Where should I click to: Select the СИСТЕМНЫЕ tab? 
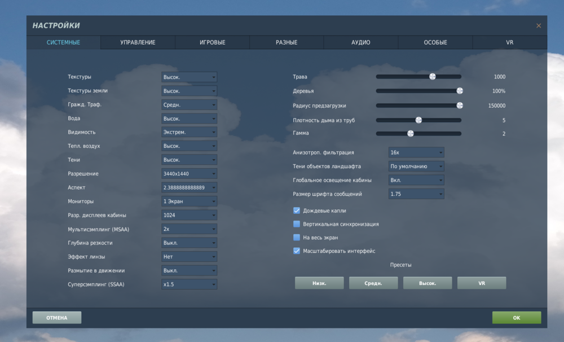pyautogui.click(x=63, y=42)
